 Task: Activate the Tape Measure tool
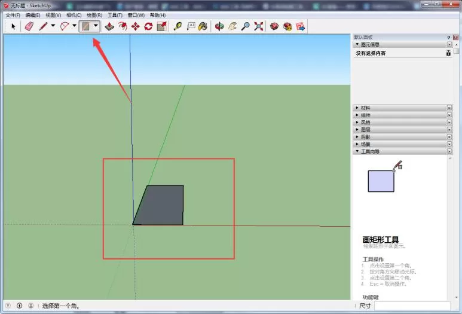(178, 26)
